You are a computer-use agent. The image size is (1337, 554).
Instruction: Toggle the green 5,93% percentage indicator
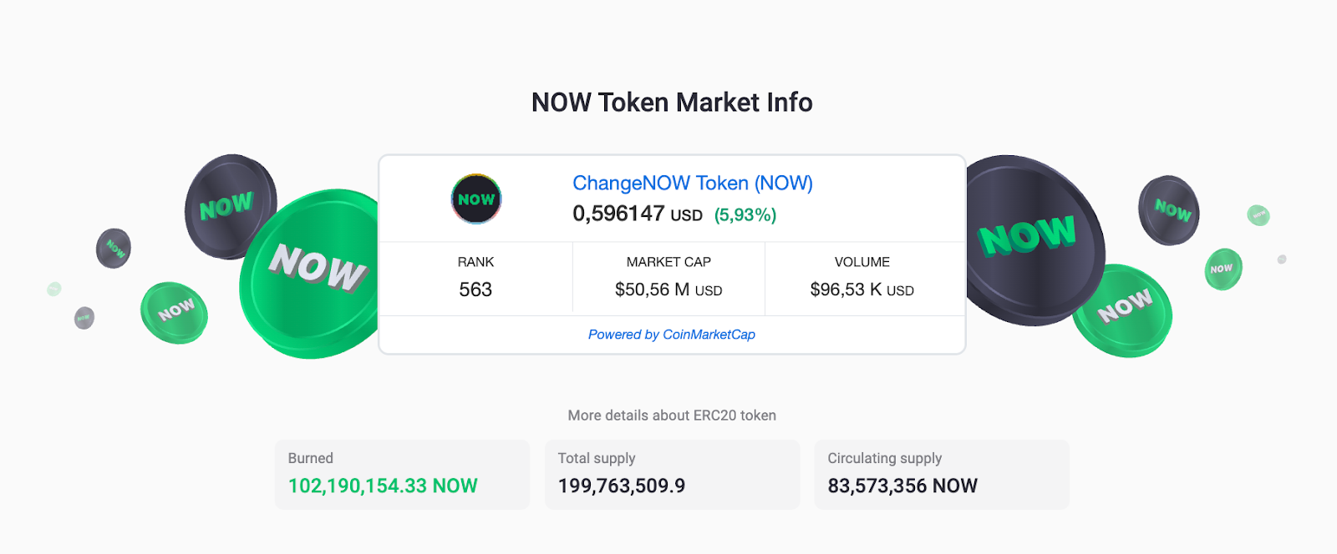(743, 214)
